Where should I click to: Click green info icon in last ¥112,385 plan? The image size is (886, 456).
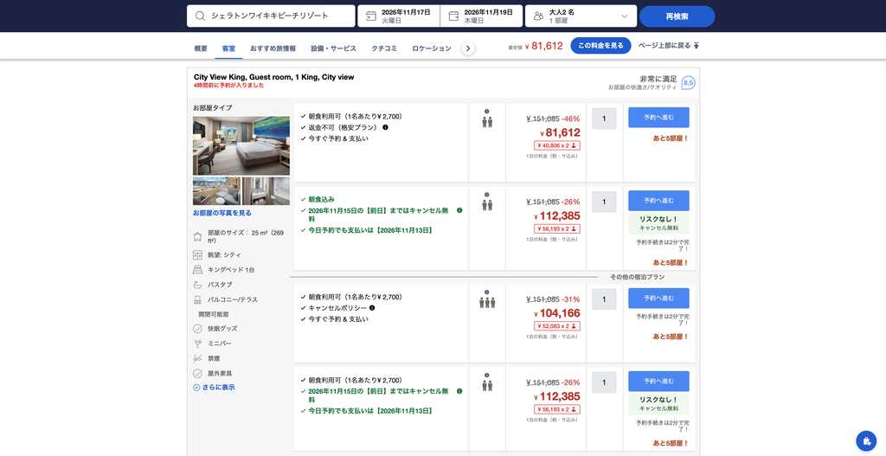[459, 391]
